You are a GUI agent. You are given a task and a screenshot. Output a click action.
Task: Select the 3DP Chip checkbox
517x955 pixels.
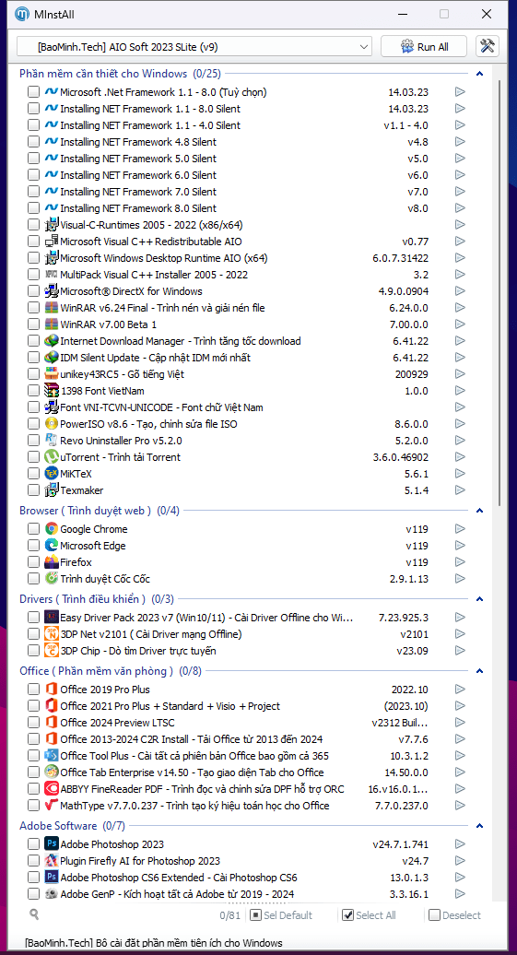pyautogui.click(x=33, y=651)
